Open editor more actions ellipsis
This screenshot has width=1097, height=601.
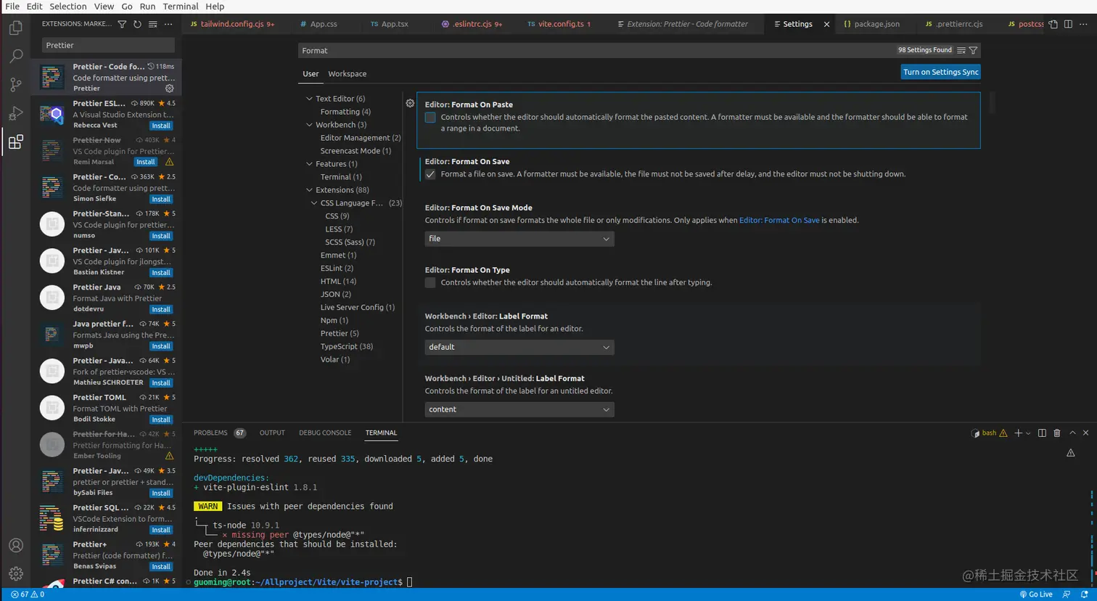tap(1083, 24)
